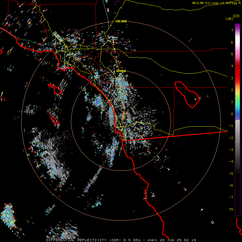Click the KNKX station identifier

tap(152, 240)
